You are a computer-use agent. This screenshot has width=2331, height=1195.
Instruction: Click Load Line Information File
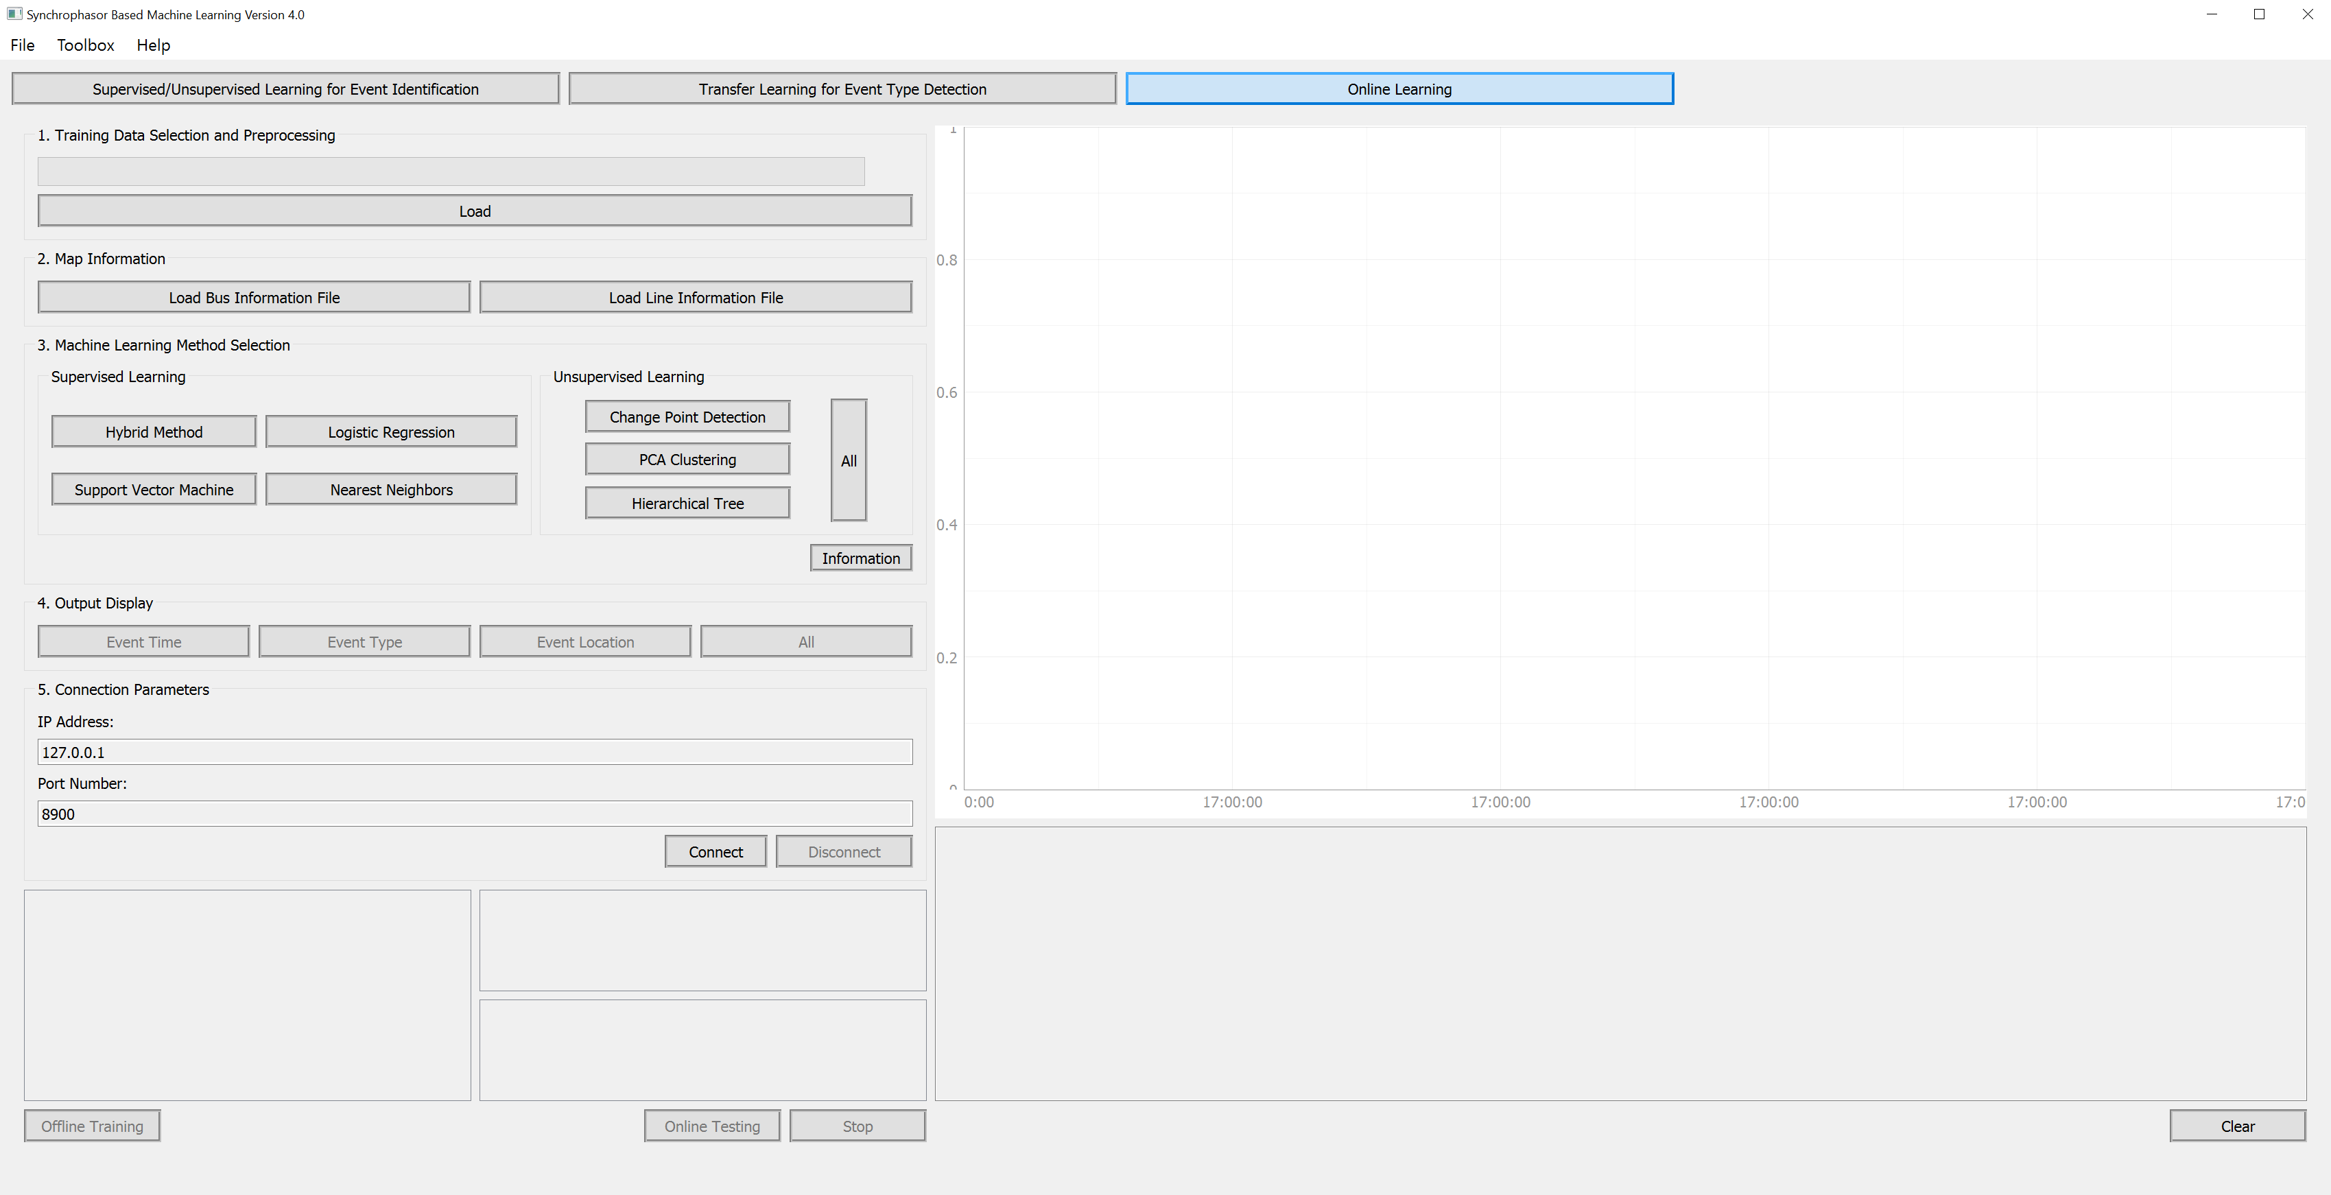(x=695, y=298)
